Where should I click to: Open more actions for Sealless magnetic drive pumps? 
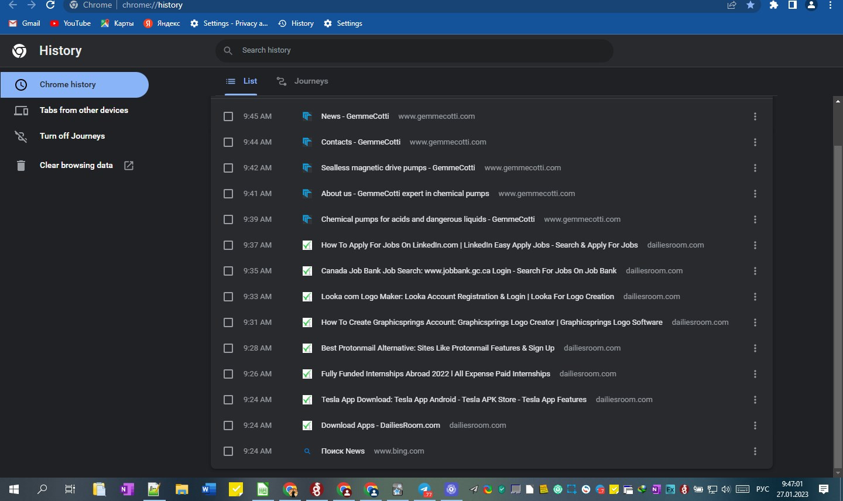(x=755, y=168)
